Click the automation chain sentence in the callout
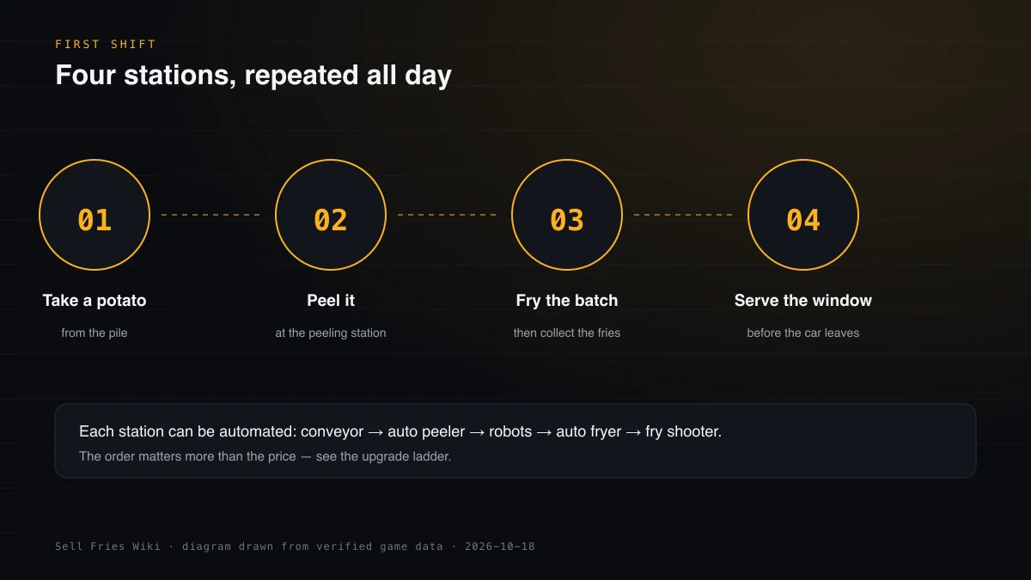 (x=400, y=431)
